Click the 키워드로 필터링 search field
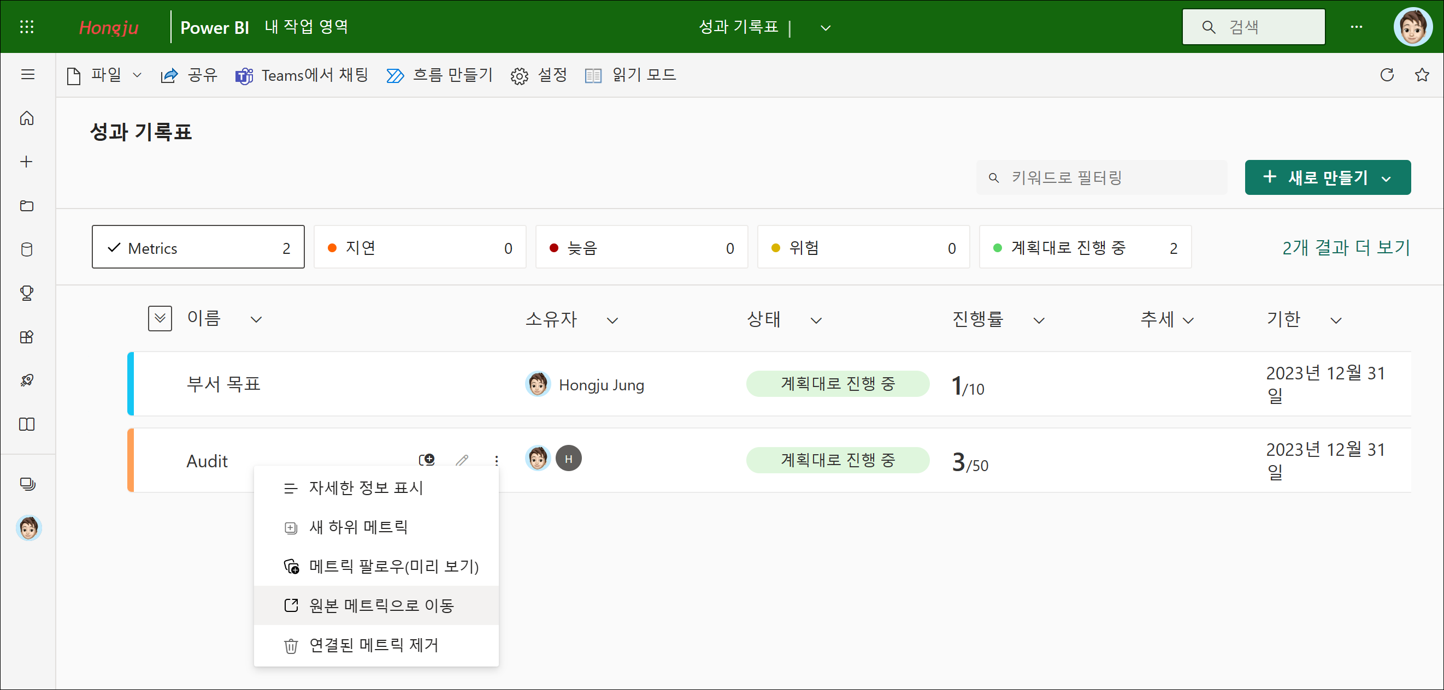Image resolution: width=1444 pixels, height=690 pixels. click(1101, 177)
